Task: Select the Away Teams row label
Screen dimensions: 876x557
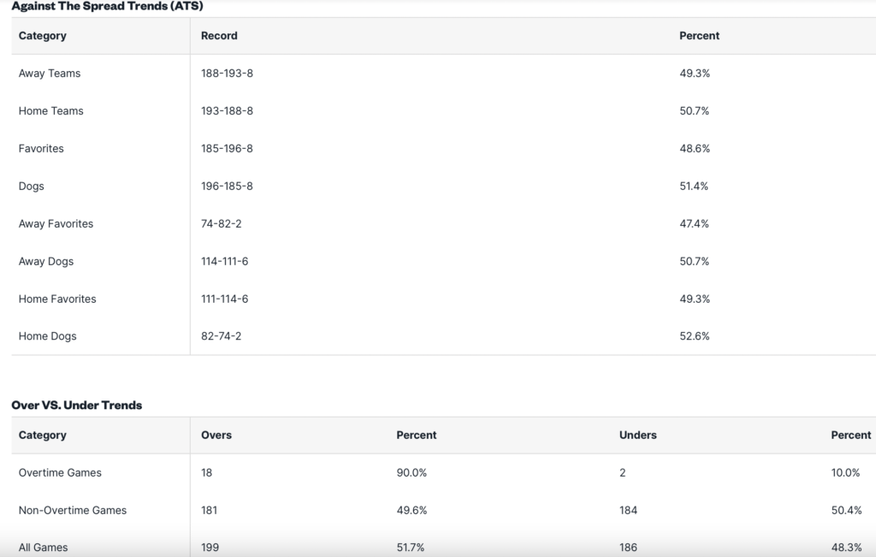Action: coord(49,74)
